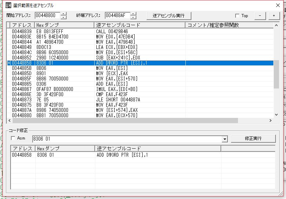286x199 pixels.
Task: Select row 00448880 MOV EAX,[ECX+570]
Action: 140,115
